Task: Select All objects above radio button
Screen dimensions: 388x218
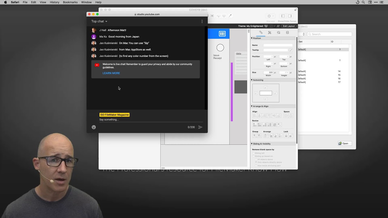Action: [x=256, y=159]
